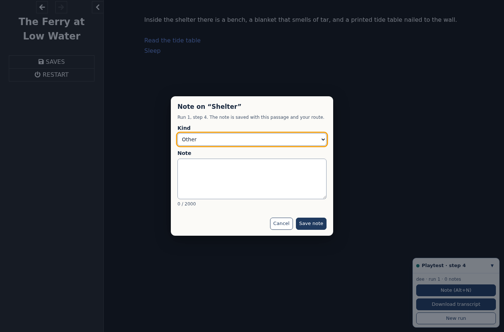The height and width of the screenshot is (332, 504).
Task: Select the dialog heading "Note on Shelter"
Action: (210, 107)
